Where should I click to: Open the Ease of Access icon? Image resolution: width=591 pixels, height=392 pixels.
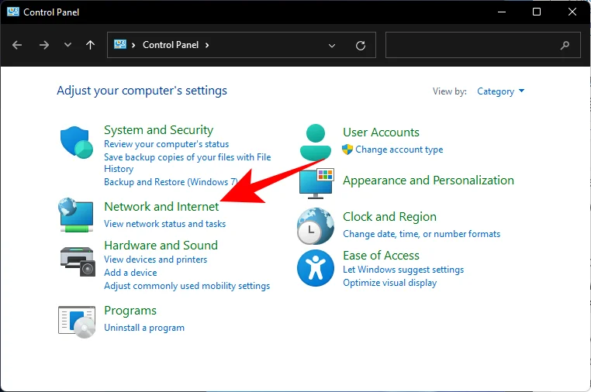(x=316, y=268)
